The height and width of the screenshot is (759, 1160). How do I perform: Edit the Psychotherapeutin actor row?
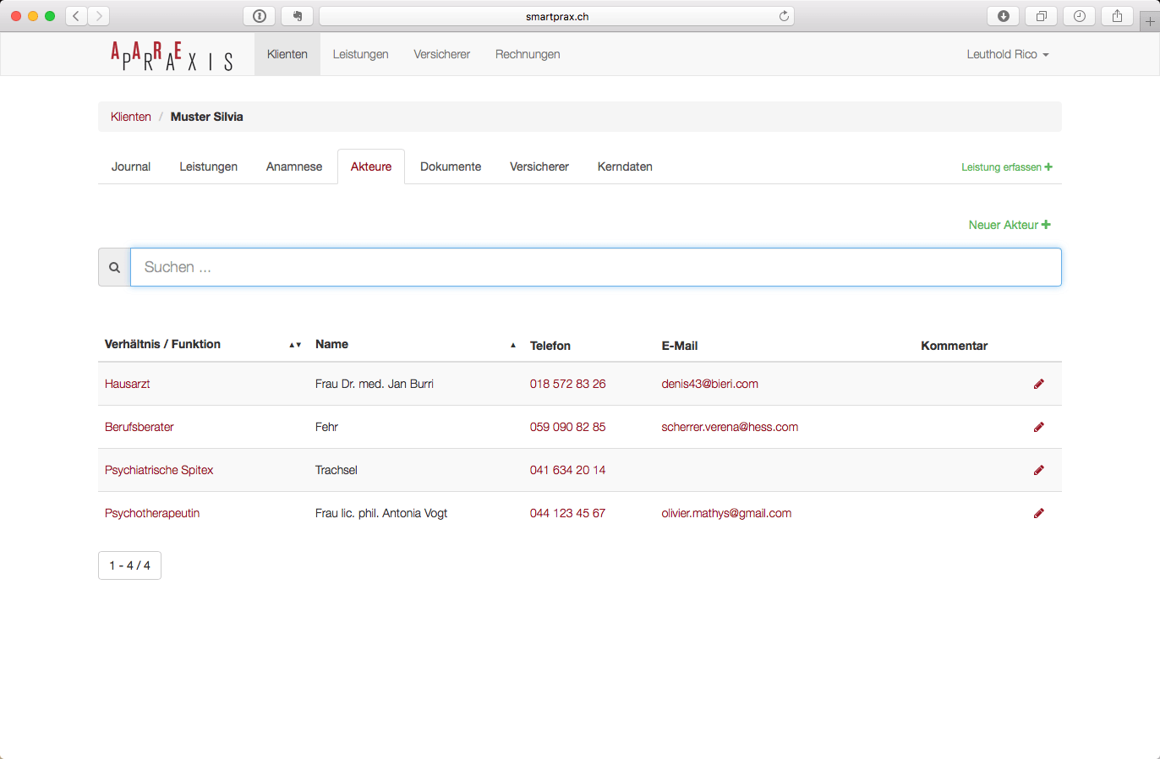tap(1038, 513)
